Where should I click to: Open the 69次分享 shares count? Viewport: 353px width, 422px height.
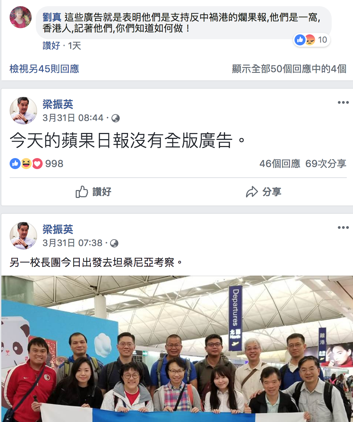[326, 164]
